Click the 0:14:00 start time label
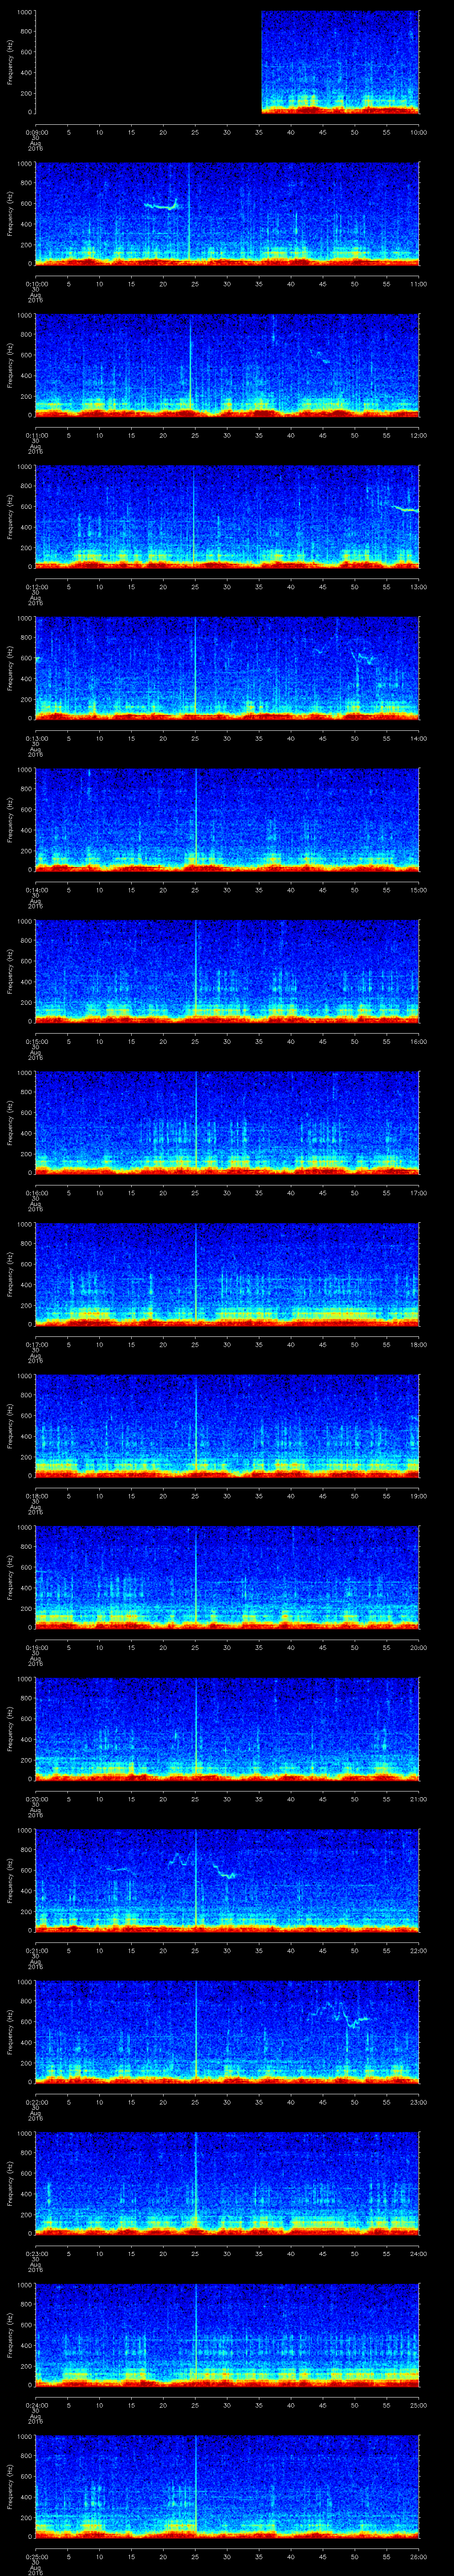This screenshot has height=2576, width=454. 36,890
